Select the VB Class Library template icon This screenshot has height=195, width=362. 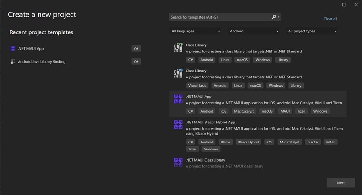pos(178,73)
